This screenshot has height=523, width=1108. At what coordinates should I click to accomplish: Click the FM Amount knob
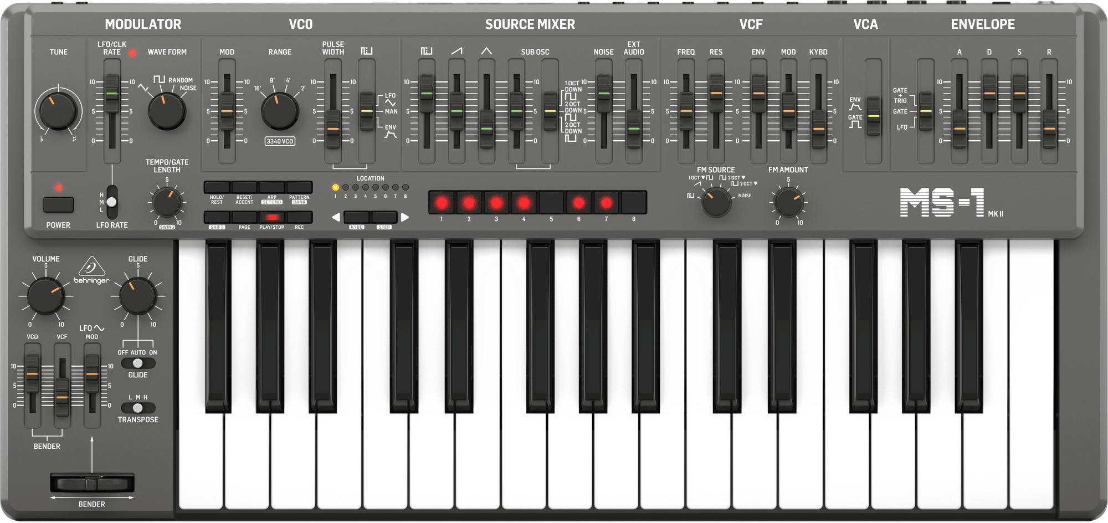pyautogui.click(x=788, y=202)
